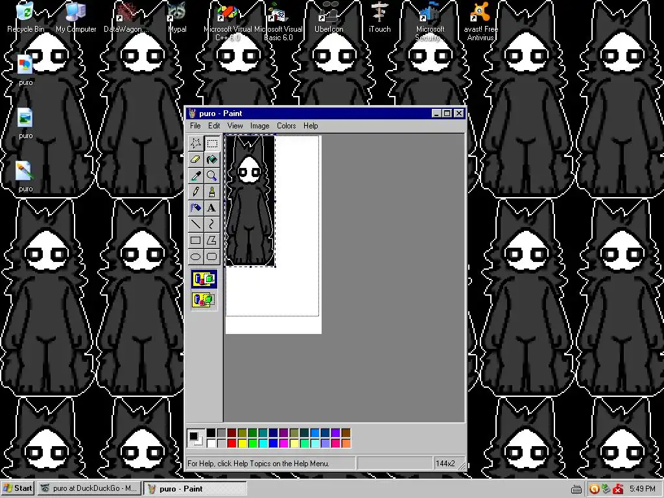Select the Curve tool
This screenshot has width=664, height=498.
coord(212,224)
